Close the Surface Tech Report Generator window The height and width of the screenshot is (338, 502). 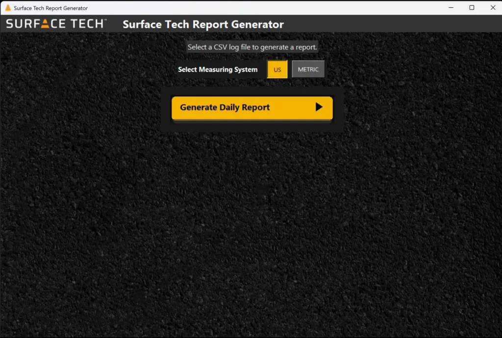(x=493, y=8)
